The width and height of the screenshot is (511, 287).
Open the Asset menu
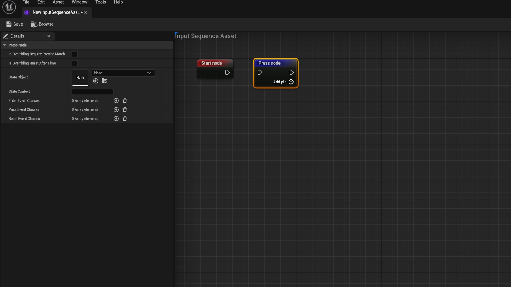tap(58, 2)
